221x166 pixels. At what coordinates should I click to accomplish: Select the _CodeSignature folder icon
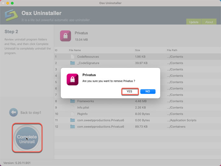coord(72,63)
